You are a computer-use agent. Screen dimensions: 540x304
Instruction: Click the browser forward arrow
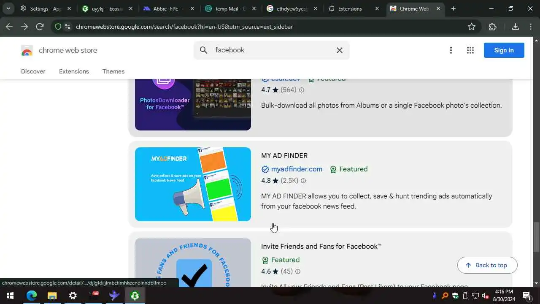(x=24, y=27)
